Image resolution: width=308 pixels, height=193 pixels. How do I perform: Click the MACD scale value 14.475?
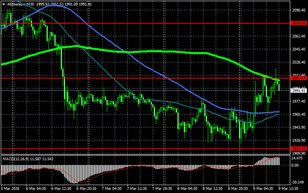(297, 158)
